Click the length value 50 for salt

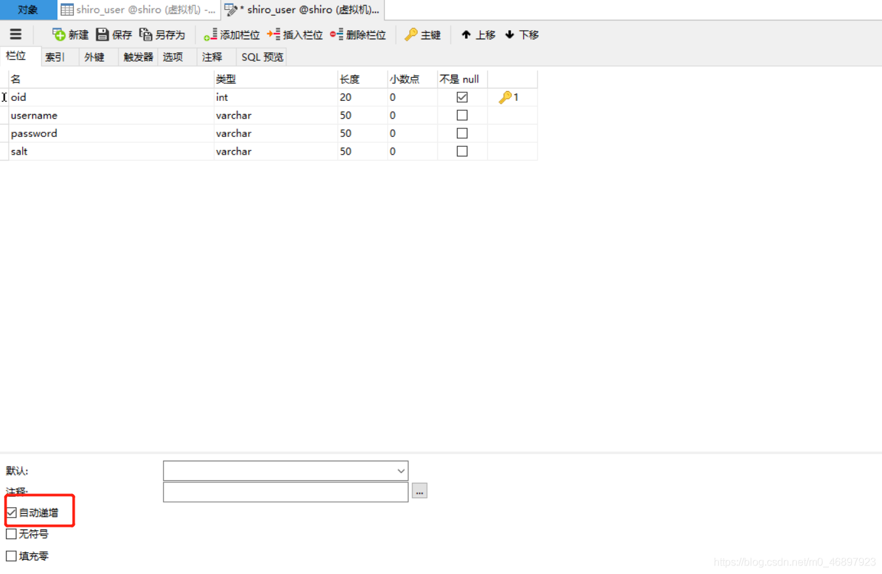(x=362, y=151)
